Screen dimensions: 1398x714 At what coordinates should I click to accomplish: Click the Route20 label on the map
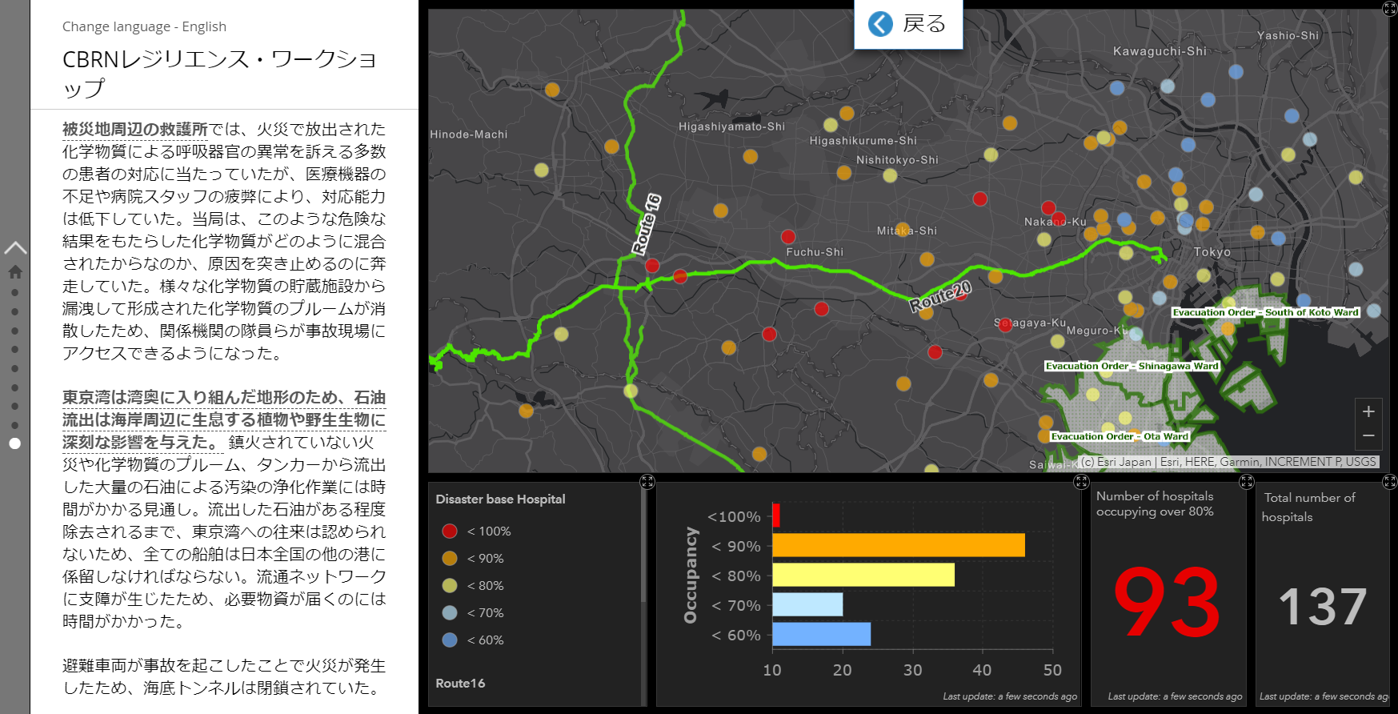[940, 296]
